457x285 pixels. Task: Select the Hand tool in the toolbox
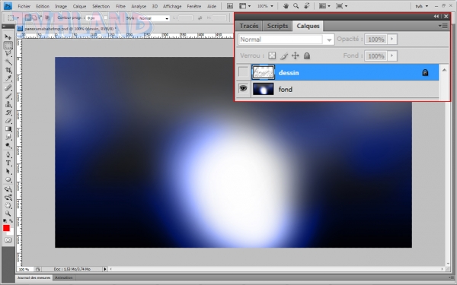(8, 206)
